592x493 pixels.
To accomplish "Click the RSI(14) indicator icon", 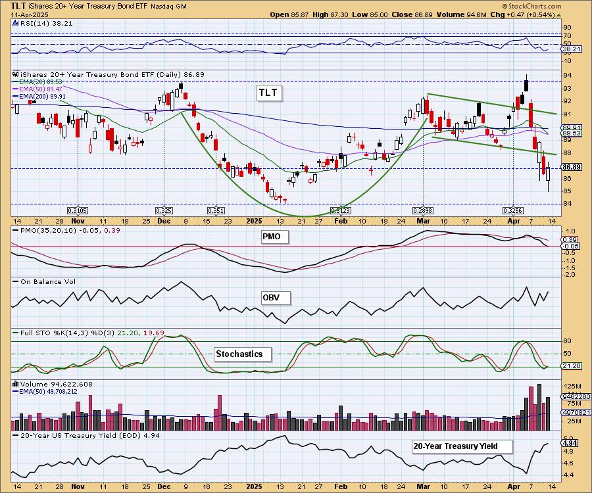I will tap(16, 23).
